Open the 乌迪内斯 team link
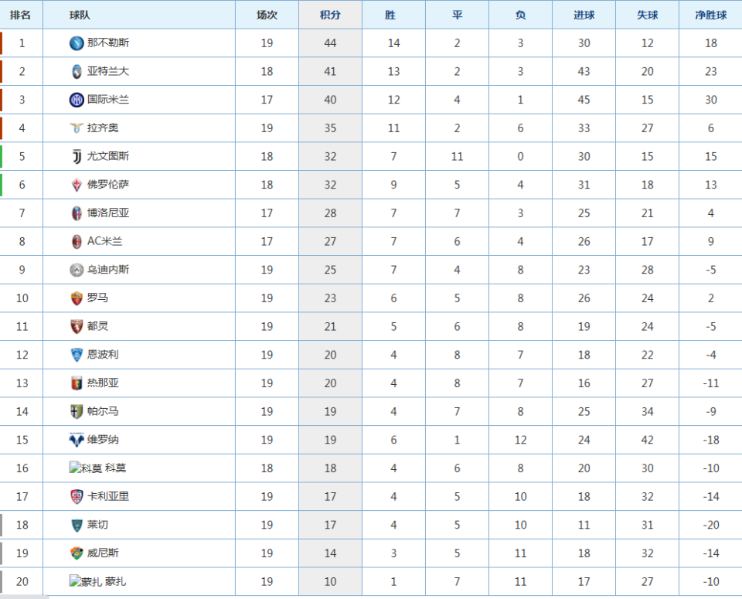Screen dimensions: 742x599 108,270
